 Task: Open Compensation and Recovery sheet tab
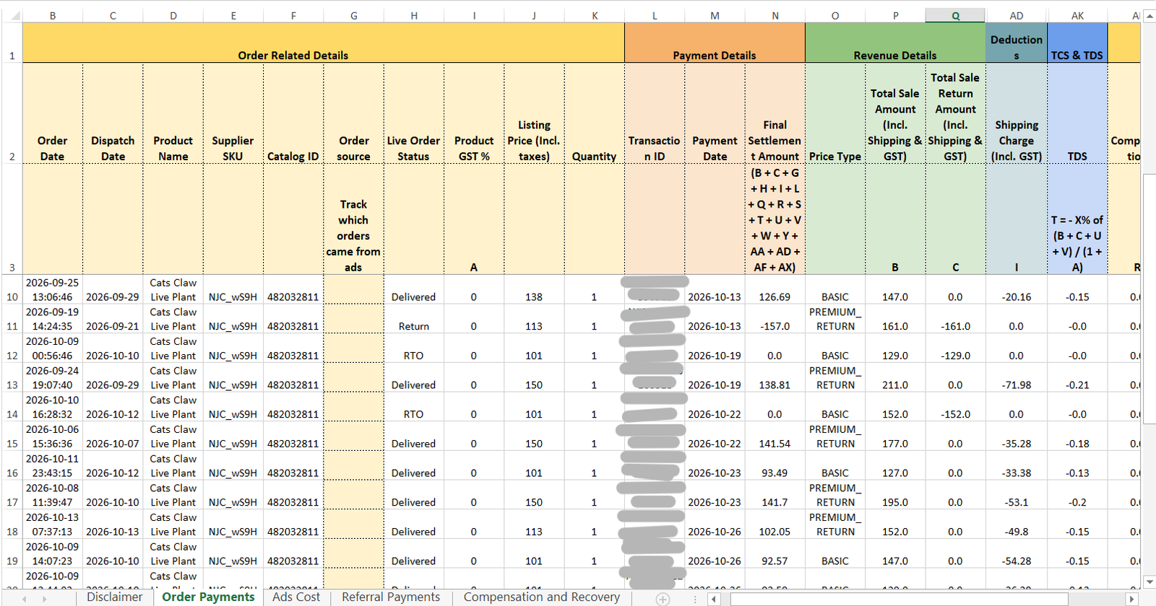coord(542,597)
